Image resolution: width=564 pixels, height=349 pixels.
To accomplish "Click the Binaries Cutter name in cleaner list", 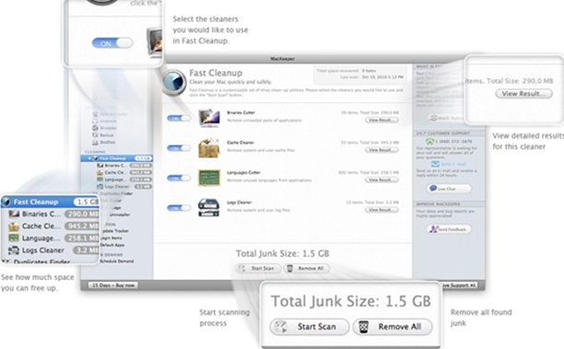I will click(x=241, y=112).
